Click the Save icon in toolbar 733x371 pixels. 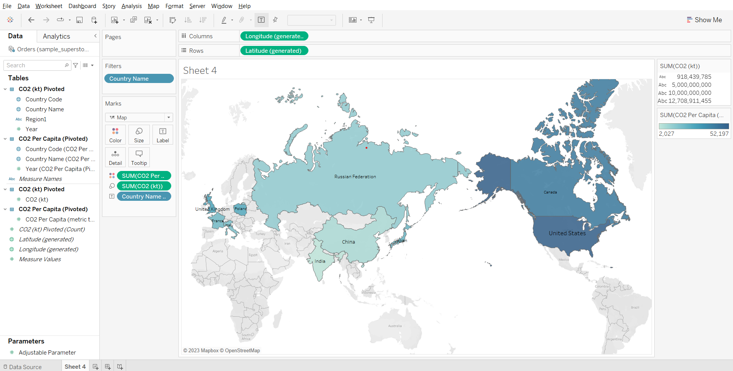point(79,20)
